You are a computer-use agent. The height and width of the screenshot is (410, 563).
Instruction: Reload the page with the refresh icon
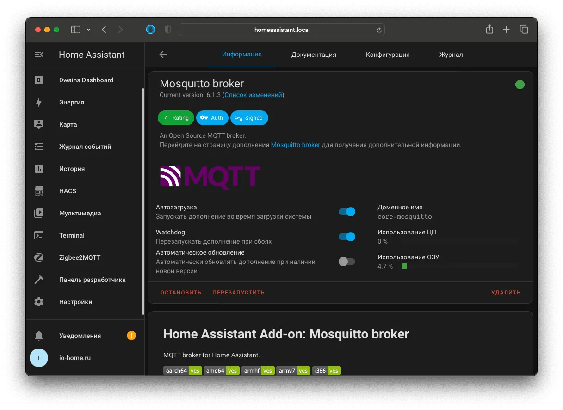(x=379, y=30)
